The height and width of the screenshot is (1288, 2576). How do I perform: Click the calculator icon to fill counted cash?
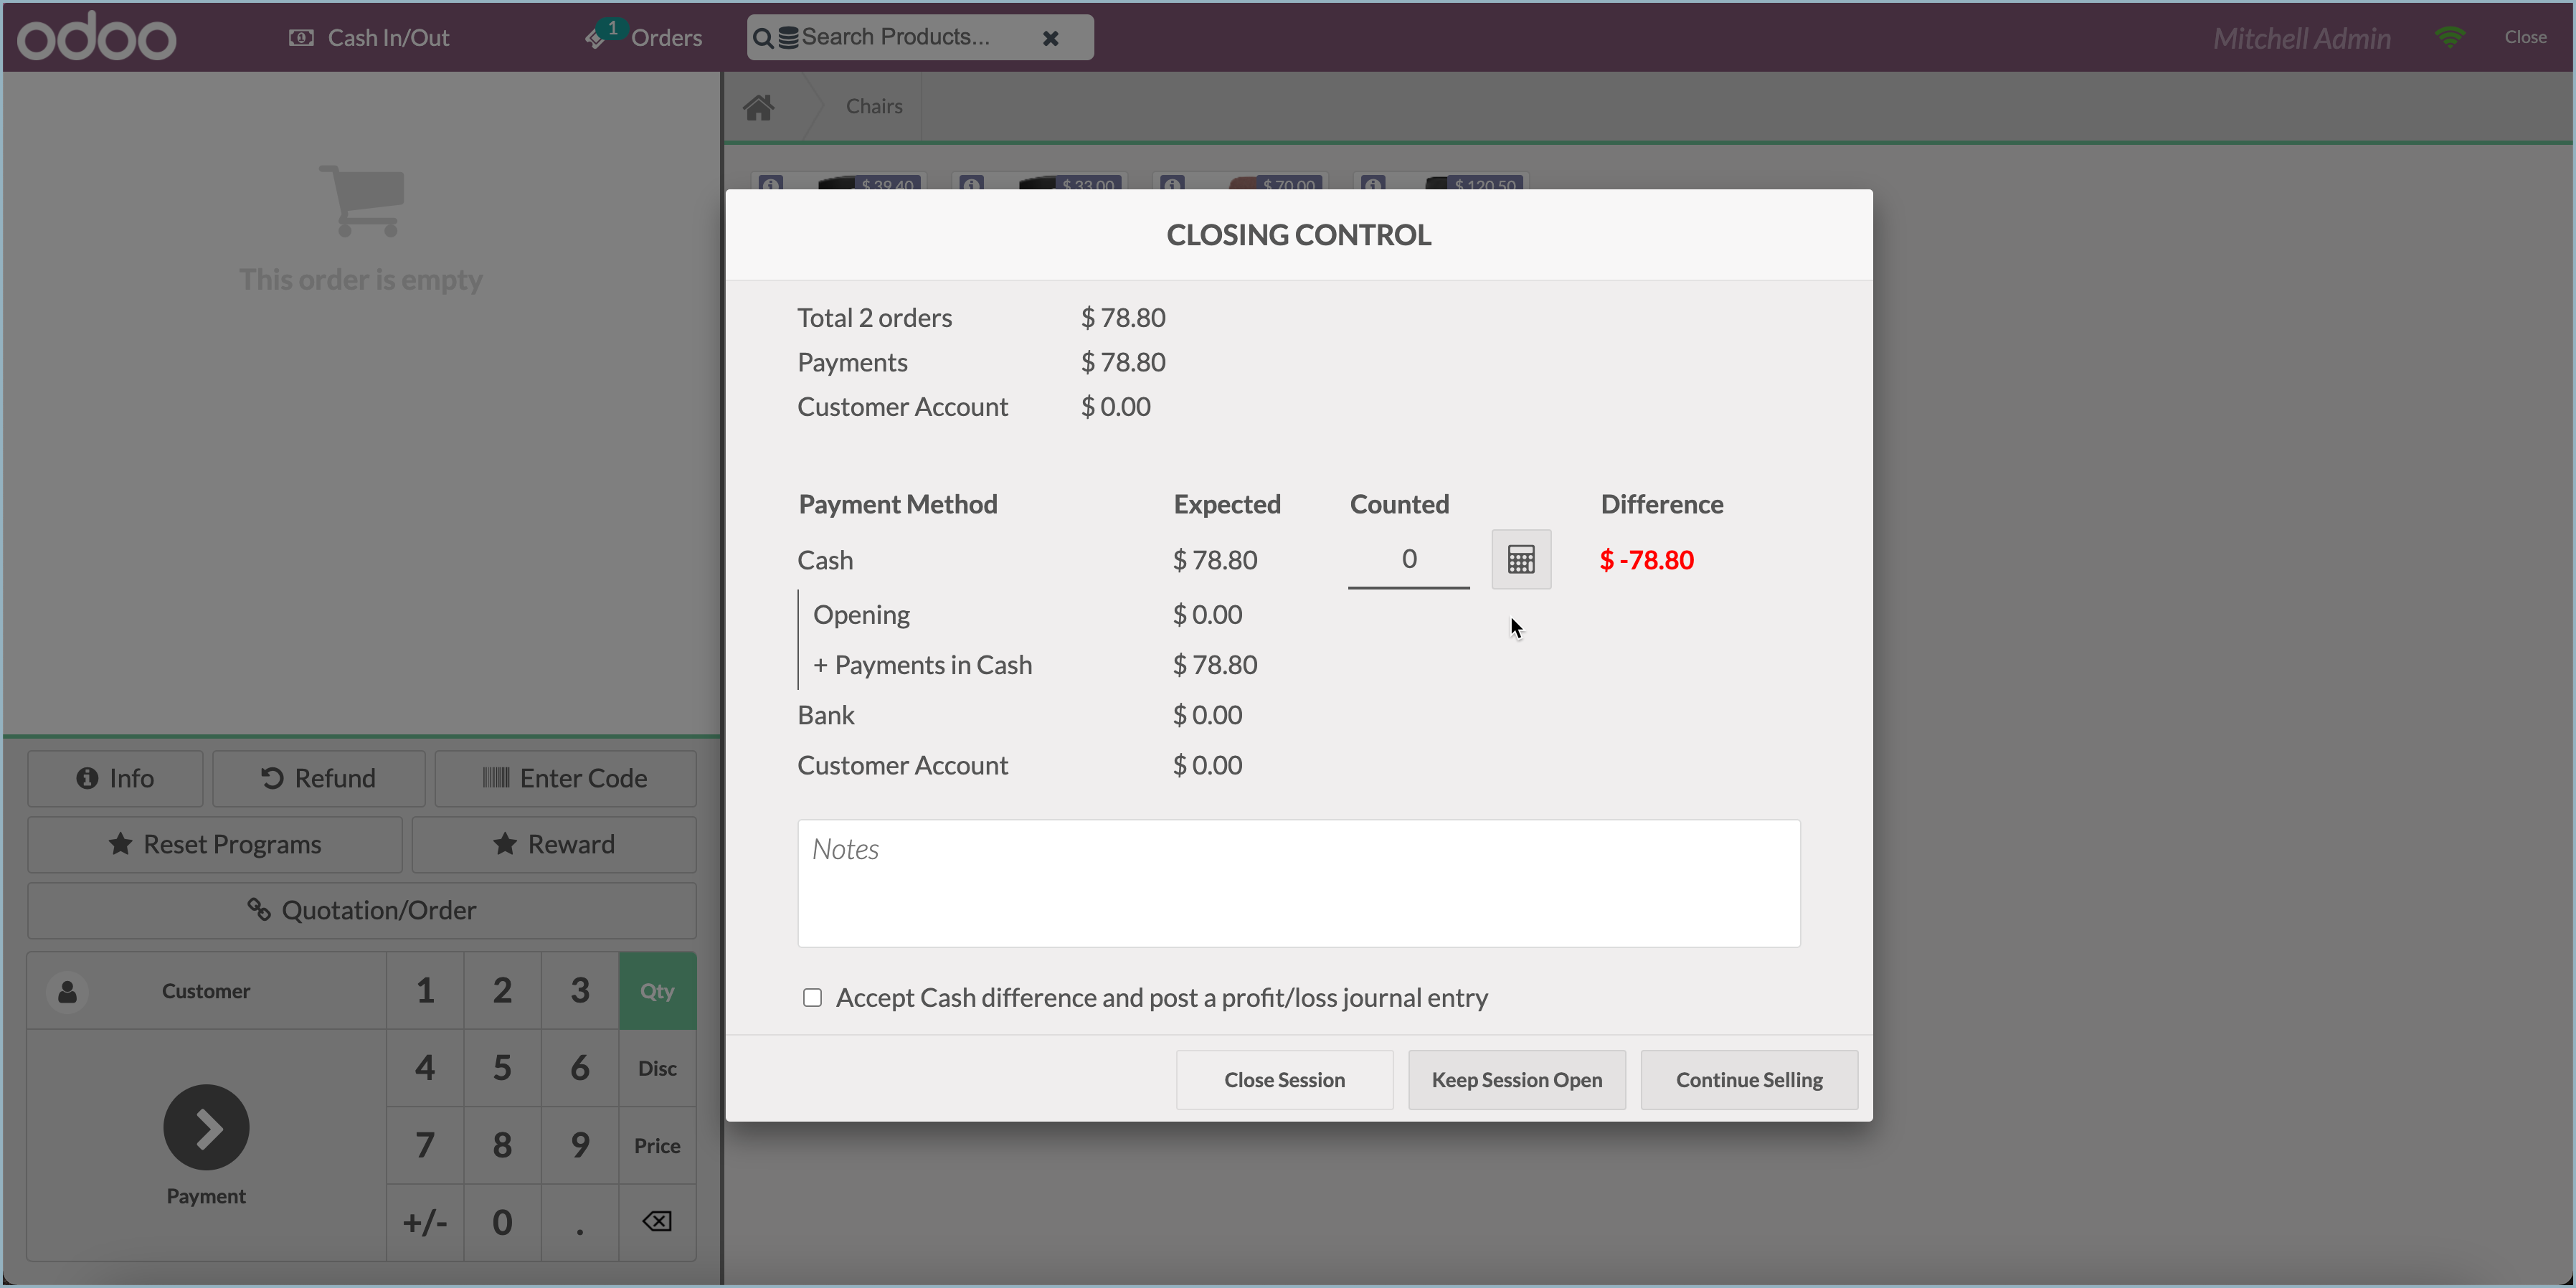tap(1521, 558)
